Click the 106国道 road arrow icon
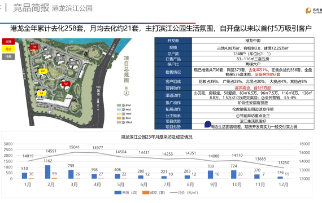 tap(98, 101)
